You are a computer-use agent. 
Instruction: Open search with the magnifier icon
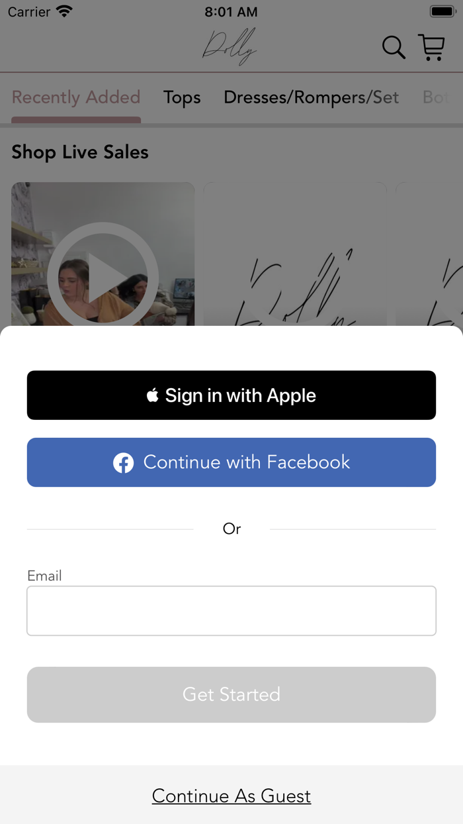click(394, 48)
